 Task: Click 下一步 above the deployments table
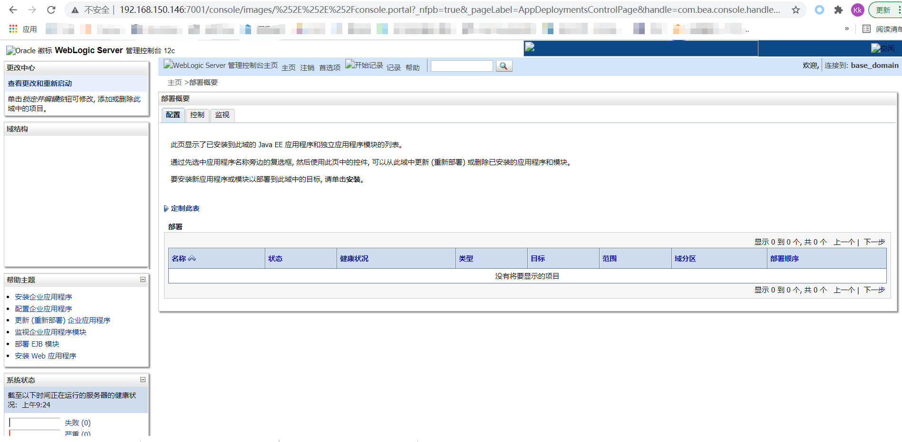(x=874, y=242)
